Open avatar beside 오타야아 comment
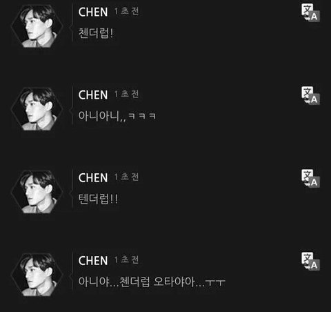The height and width of the screenshot is (312, 331). [x=37, y=275]
